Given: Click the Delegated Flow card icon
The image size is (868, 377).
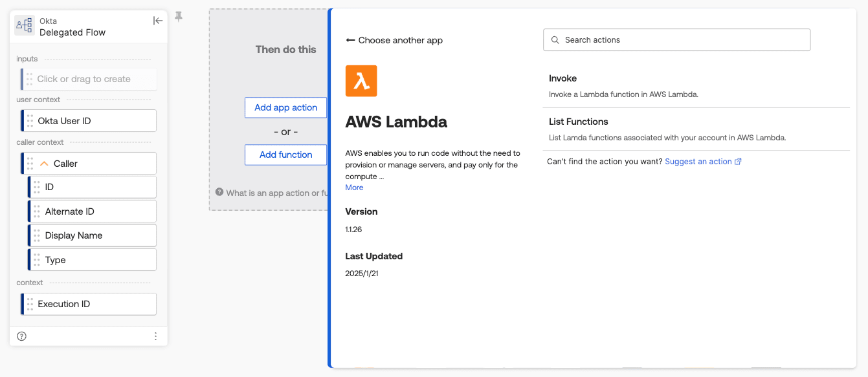Looking at the screenshot, I should [x=25, y=26].
